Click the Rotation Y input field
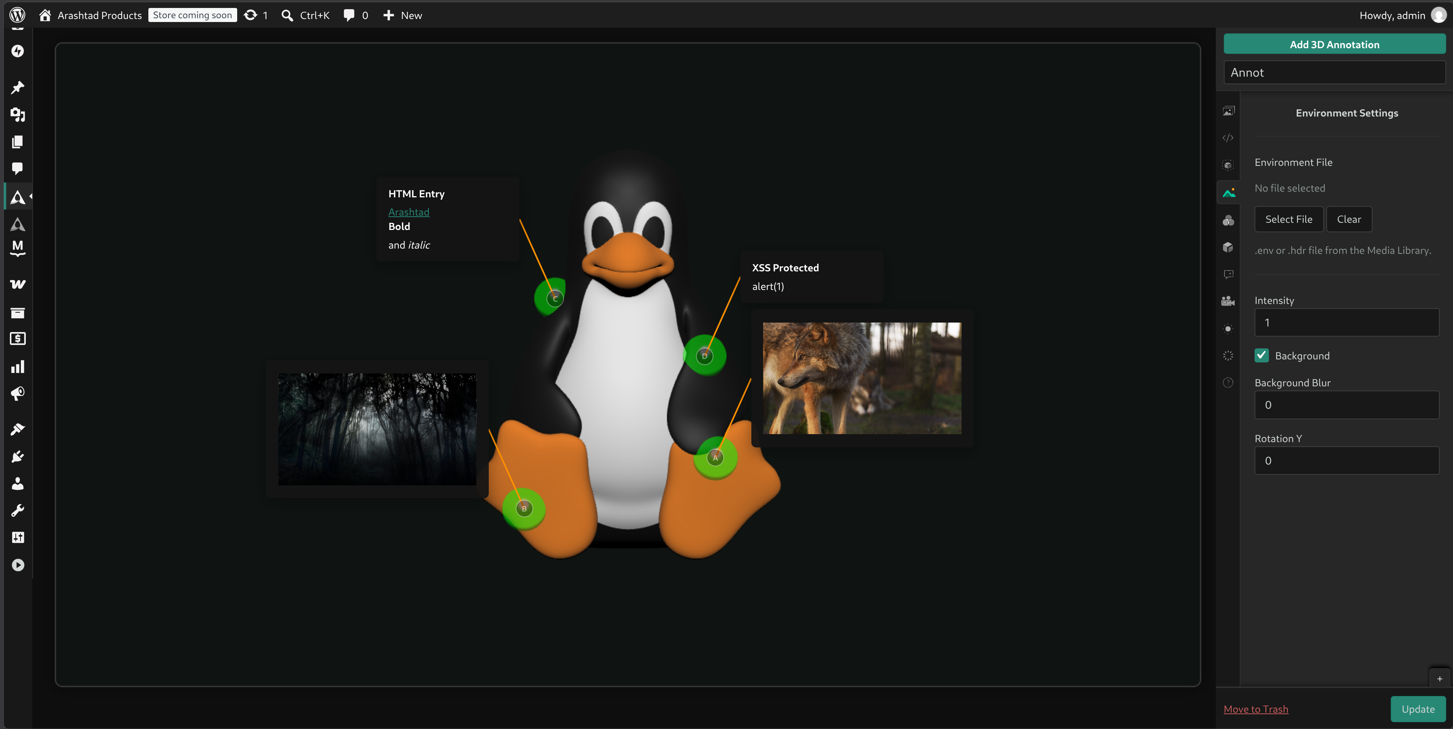This screenshot has width=1453, height=729. click(1346, 460)
